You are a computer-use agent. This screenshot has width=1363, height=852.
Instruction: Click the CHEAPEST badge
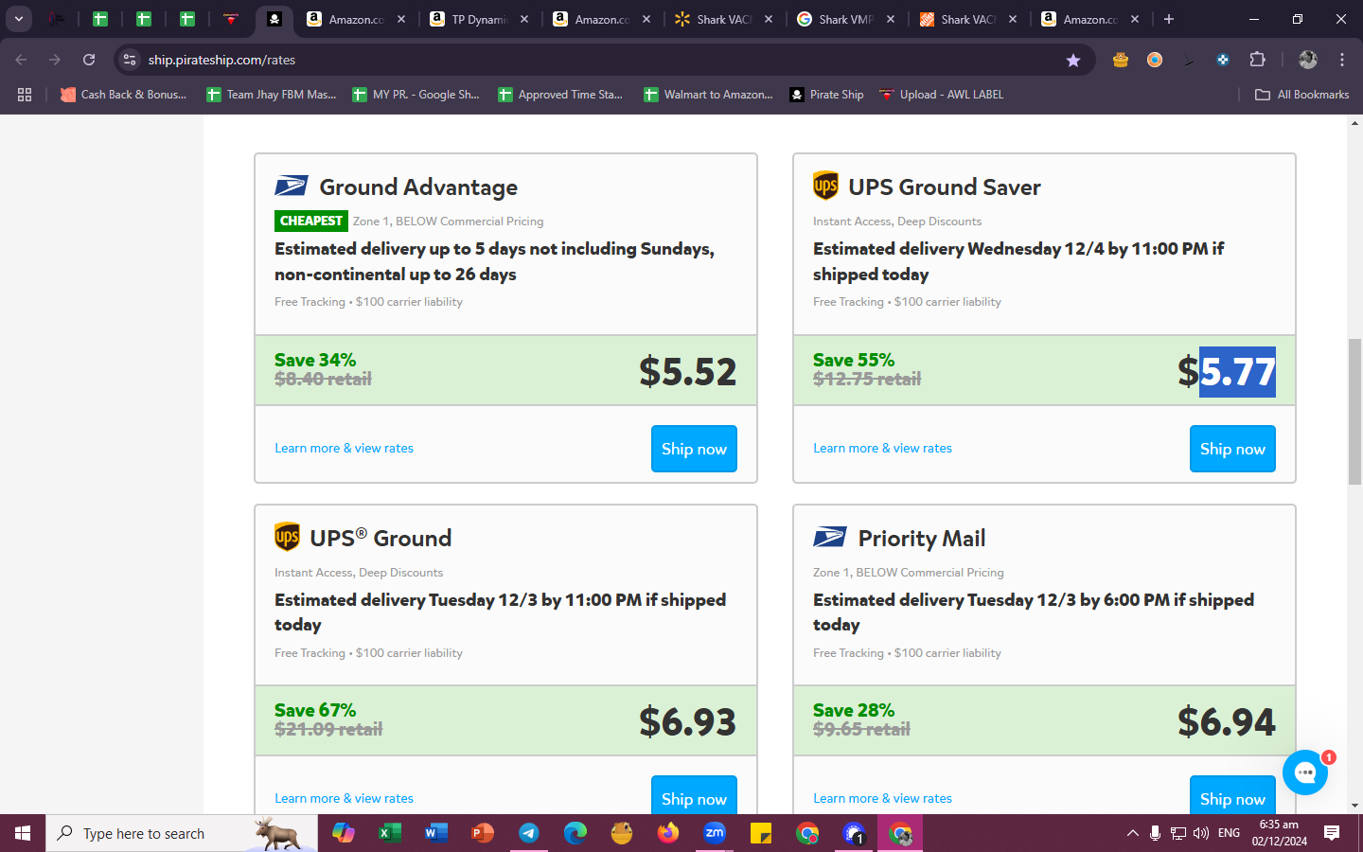[x=310, y=221]
